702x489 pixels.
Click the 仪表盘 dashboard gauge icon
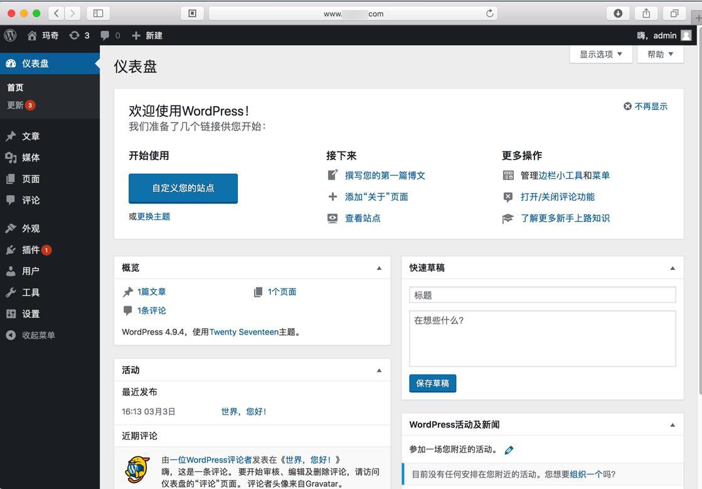tap(11, 63)
